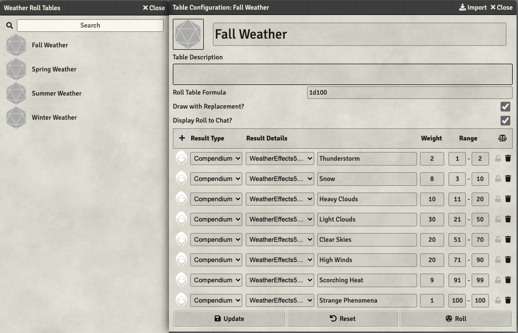
Task: Click the search magnifier icon
Action: (9, 25)
